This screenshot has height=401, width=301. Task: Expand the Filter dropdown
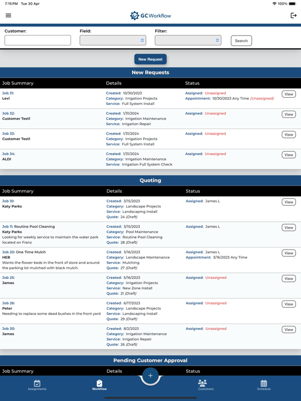(x=188, y=40)
